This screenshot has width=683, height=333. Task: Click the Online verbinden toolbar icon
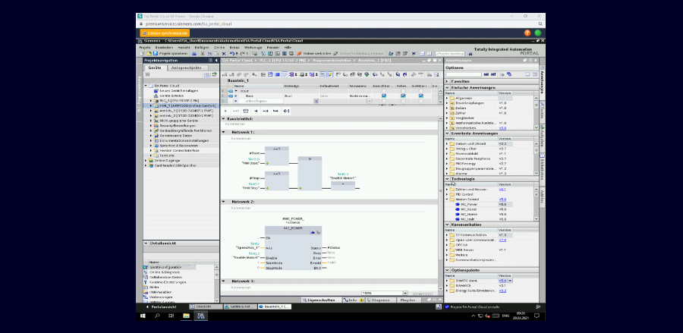click(300, 54)
